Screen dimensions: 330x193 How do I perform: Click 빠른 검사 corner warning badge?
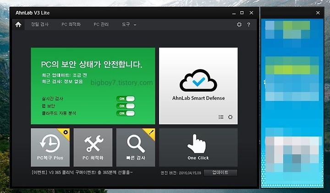click(x=151, y=132)
